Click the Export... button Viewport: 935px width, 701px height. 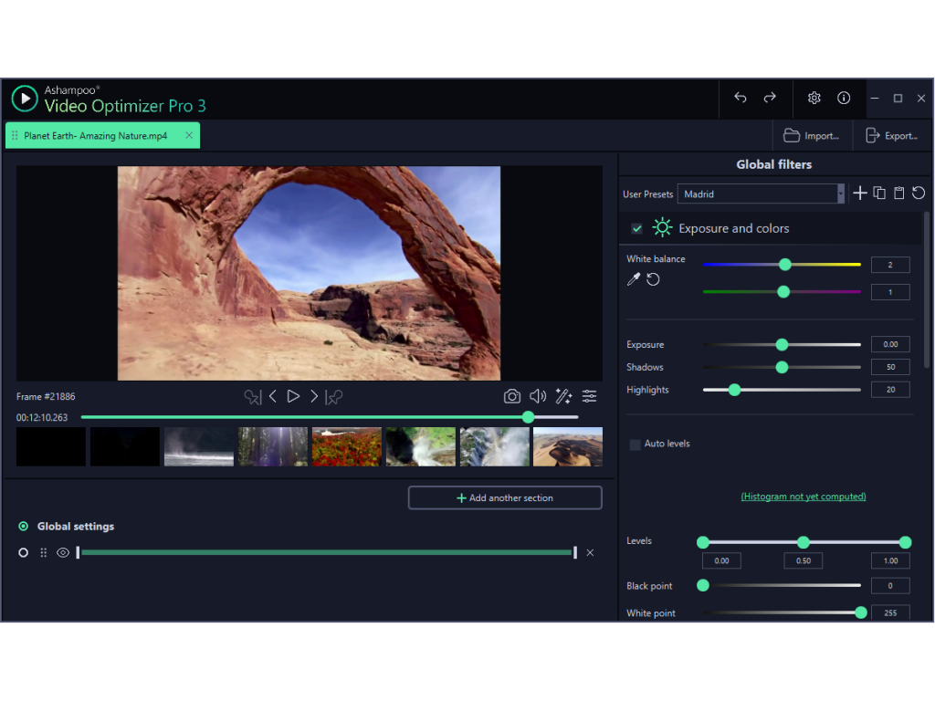[891, 136]
